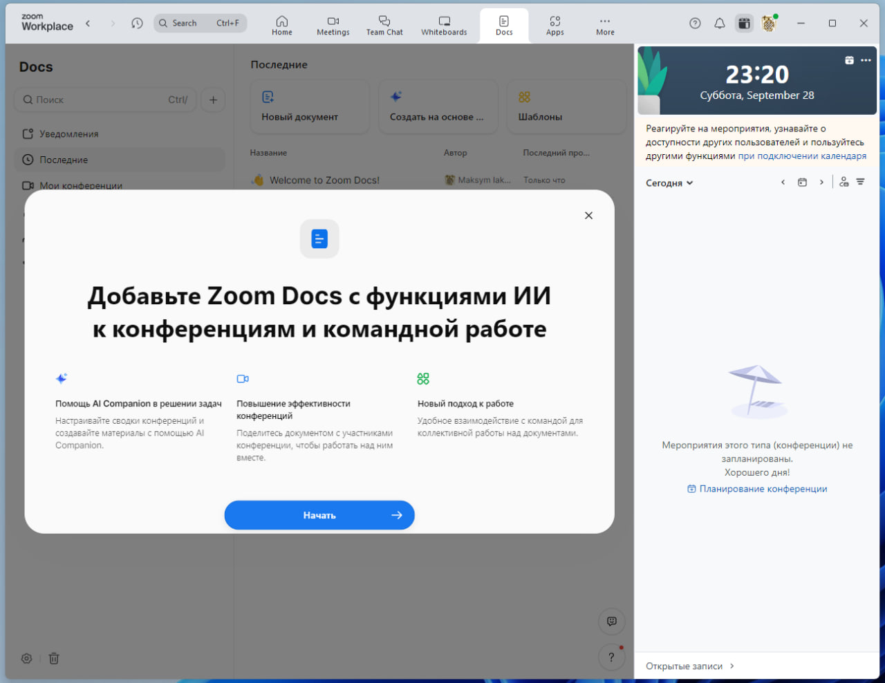Sort by the Автор column header
This screenshot has width=885, height=683.
[x=455, y=153]
